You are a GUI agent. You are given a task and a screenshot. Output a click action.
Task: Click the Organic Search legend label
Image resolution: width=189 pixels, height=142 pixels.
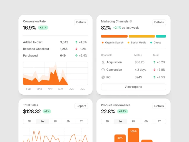[x=114, y=43]
